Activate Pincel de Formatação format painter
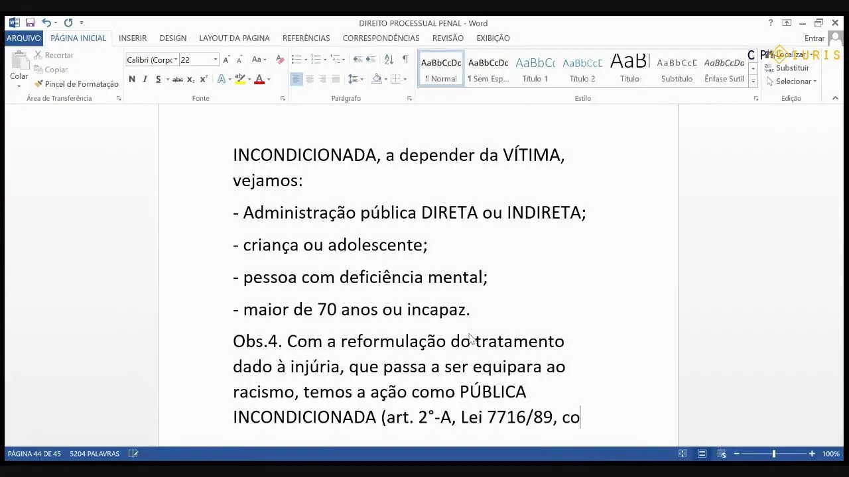Viewport: 849px width, 477px height. pos(76,84)
